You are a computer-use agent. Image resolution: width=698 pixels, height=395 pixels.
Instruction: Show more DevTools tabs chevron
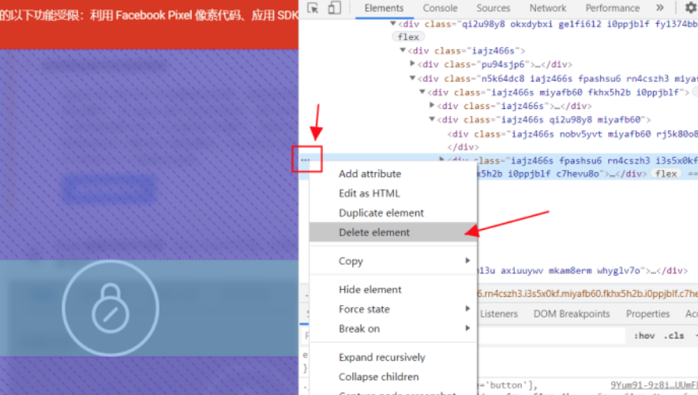point(660,8)
